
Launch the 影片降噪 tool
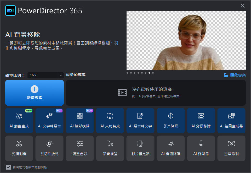171,121
